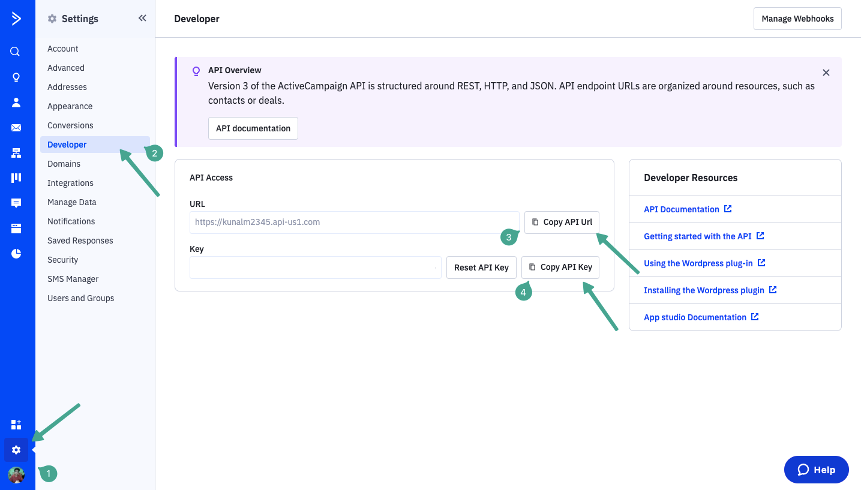861x490 pixels.
Task: Click the API URL input field
Action: click(355, 222)
